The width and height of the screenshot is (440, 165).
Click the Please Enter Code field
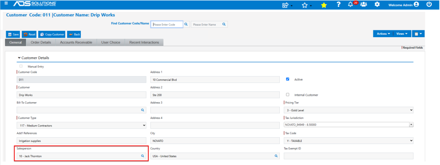(167, 24)
